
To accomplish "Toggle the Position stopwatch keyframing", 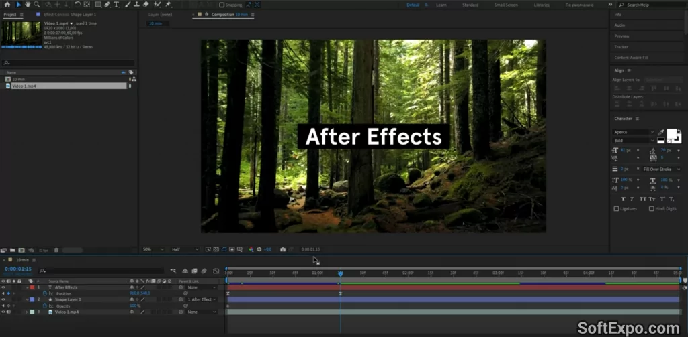I will pos(45,293).
